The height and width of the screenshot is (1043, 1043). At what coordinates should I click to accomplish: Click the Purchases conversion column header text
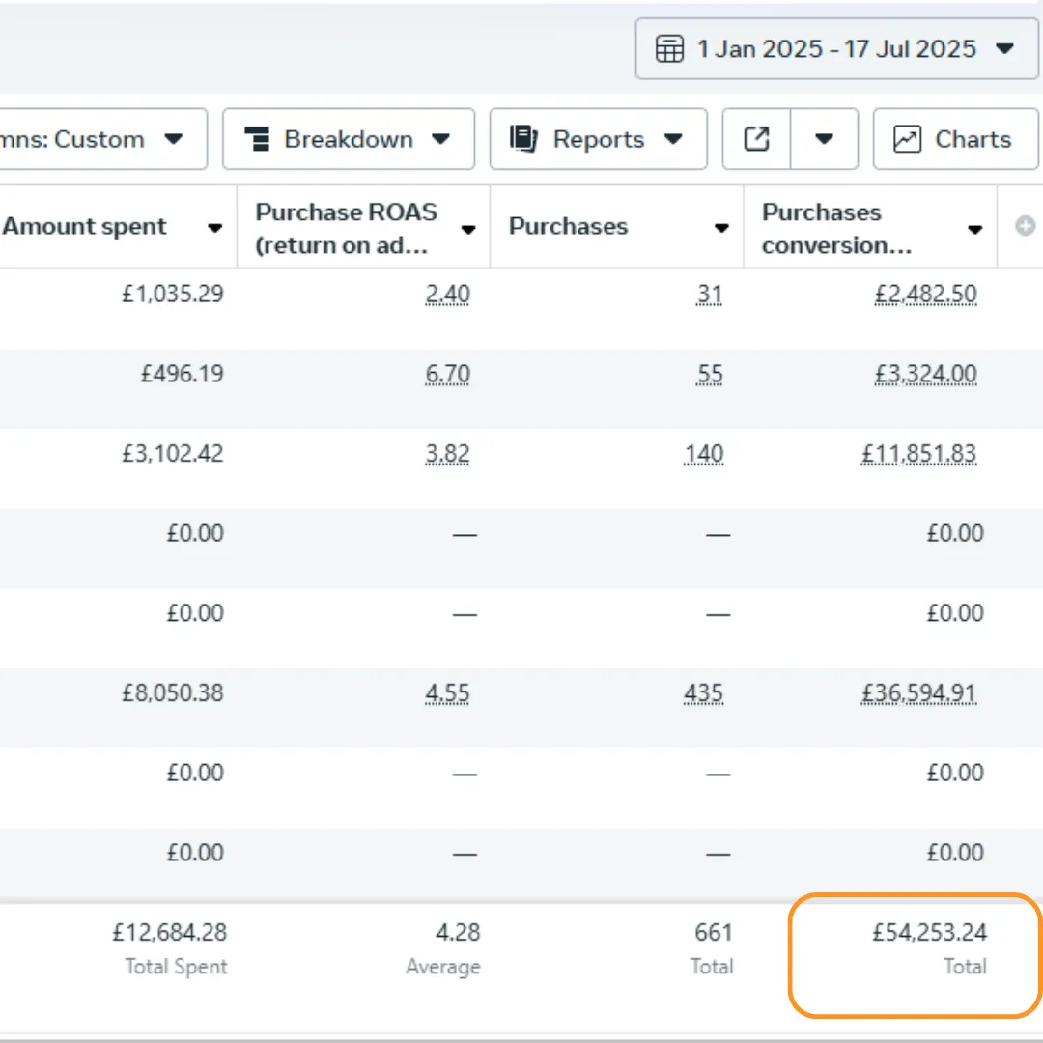(836, 228)
